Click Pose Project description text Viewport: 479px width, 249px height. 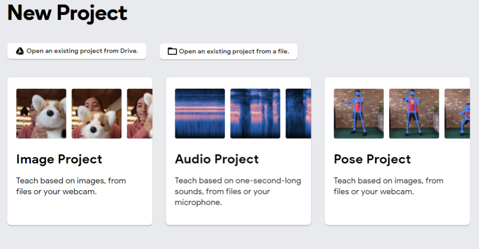click(x=388, y=186)
